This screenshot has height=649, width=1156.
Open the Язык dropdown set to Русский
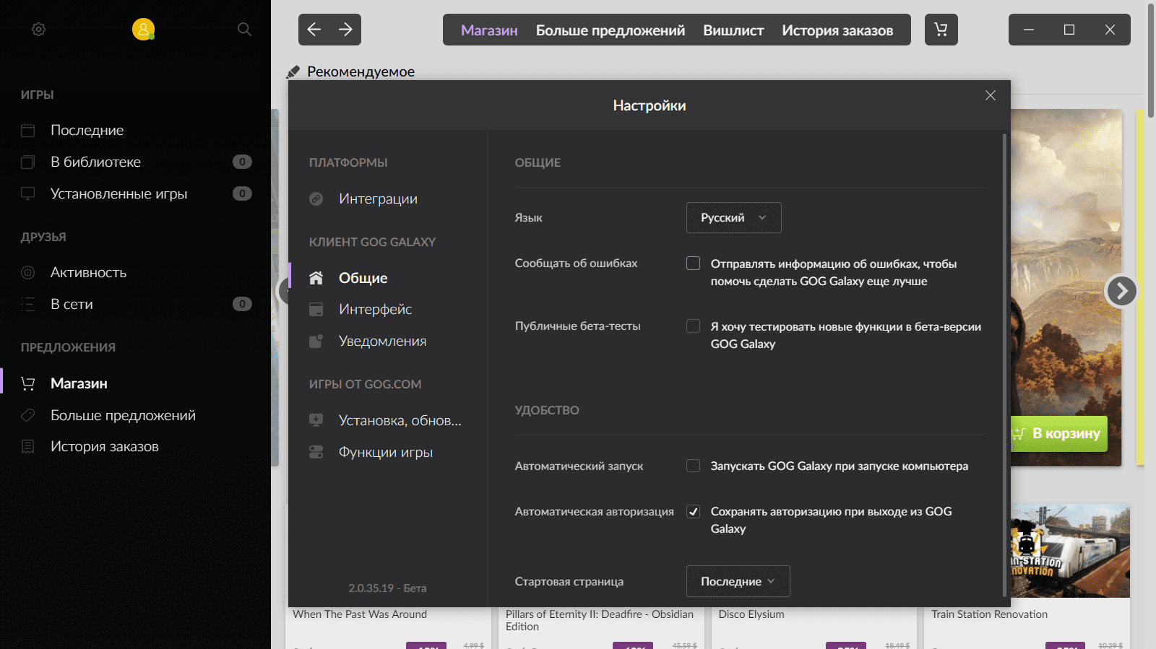(x=733, y=218)
